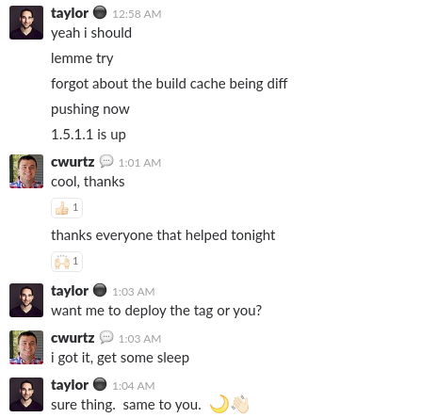The image size is (437, 418).
Task: Click cwurtz's username at the 1:03 AM message
Action: pos(73,338)
